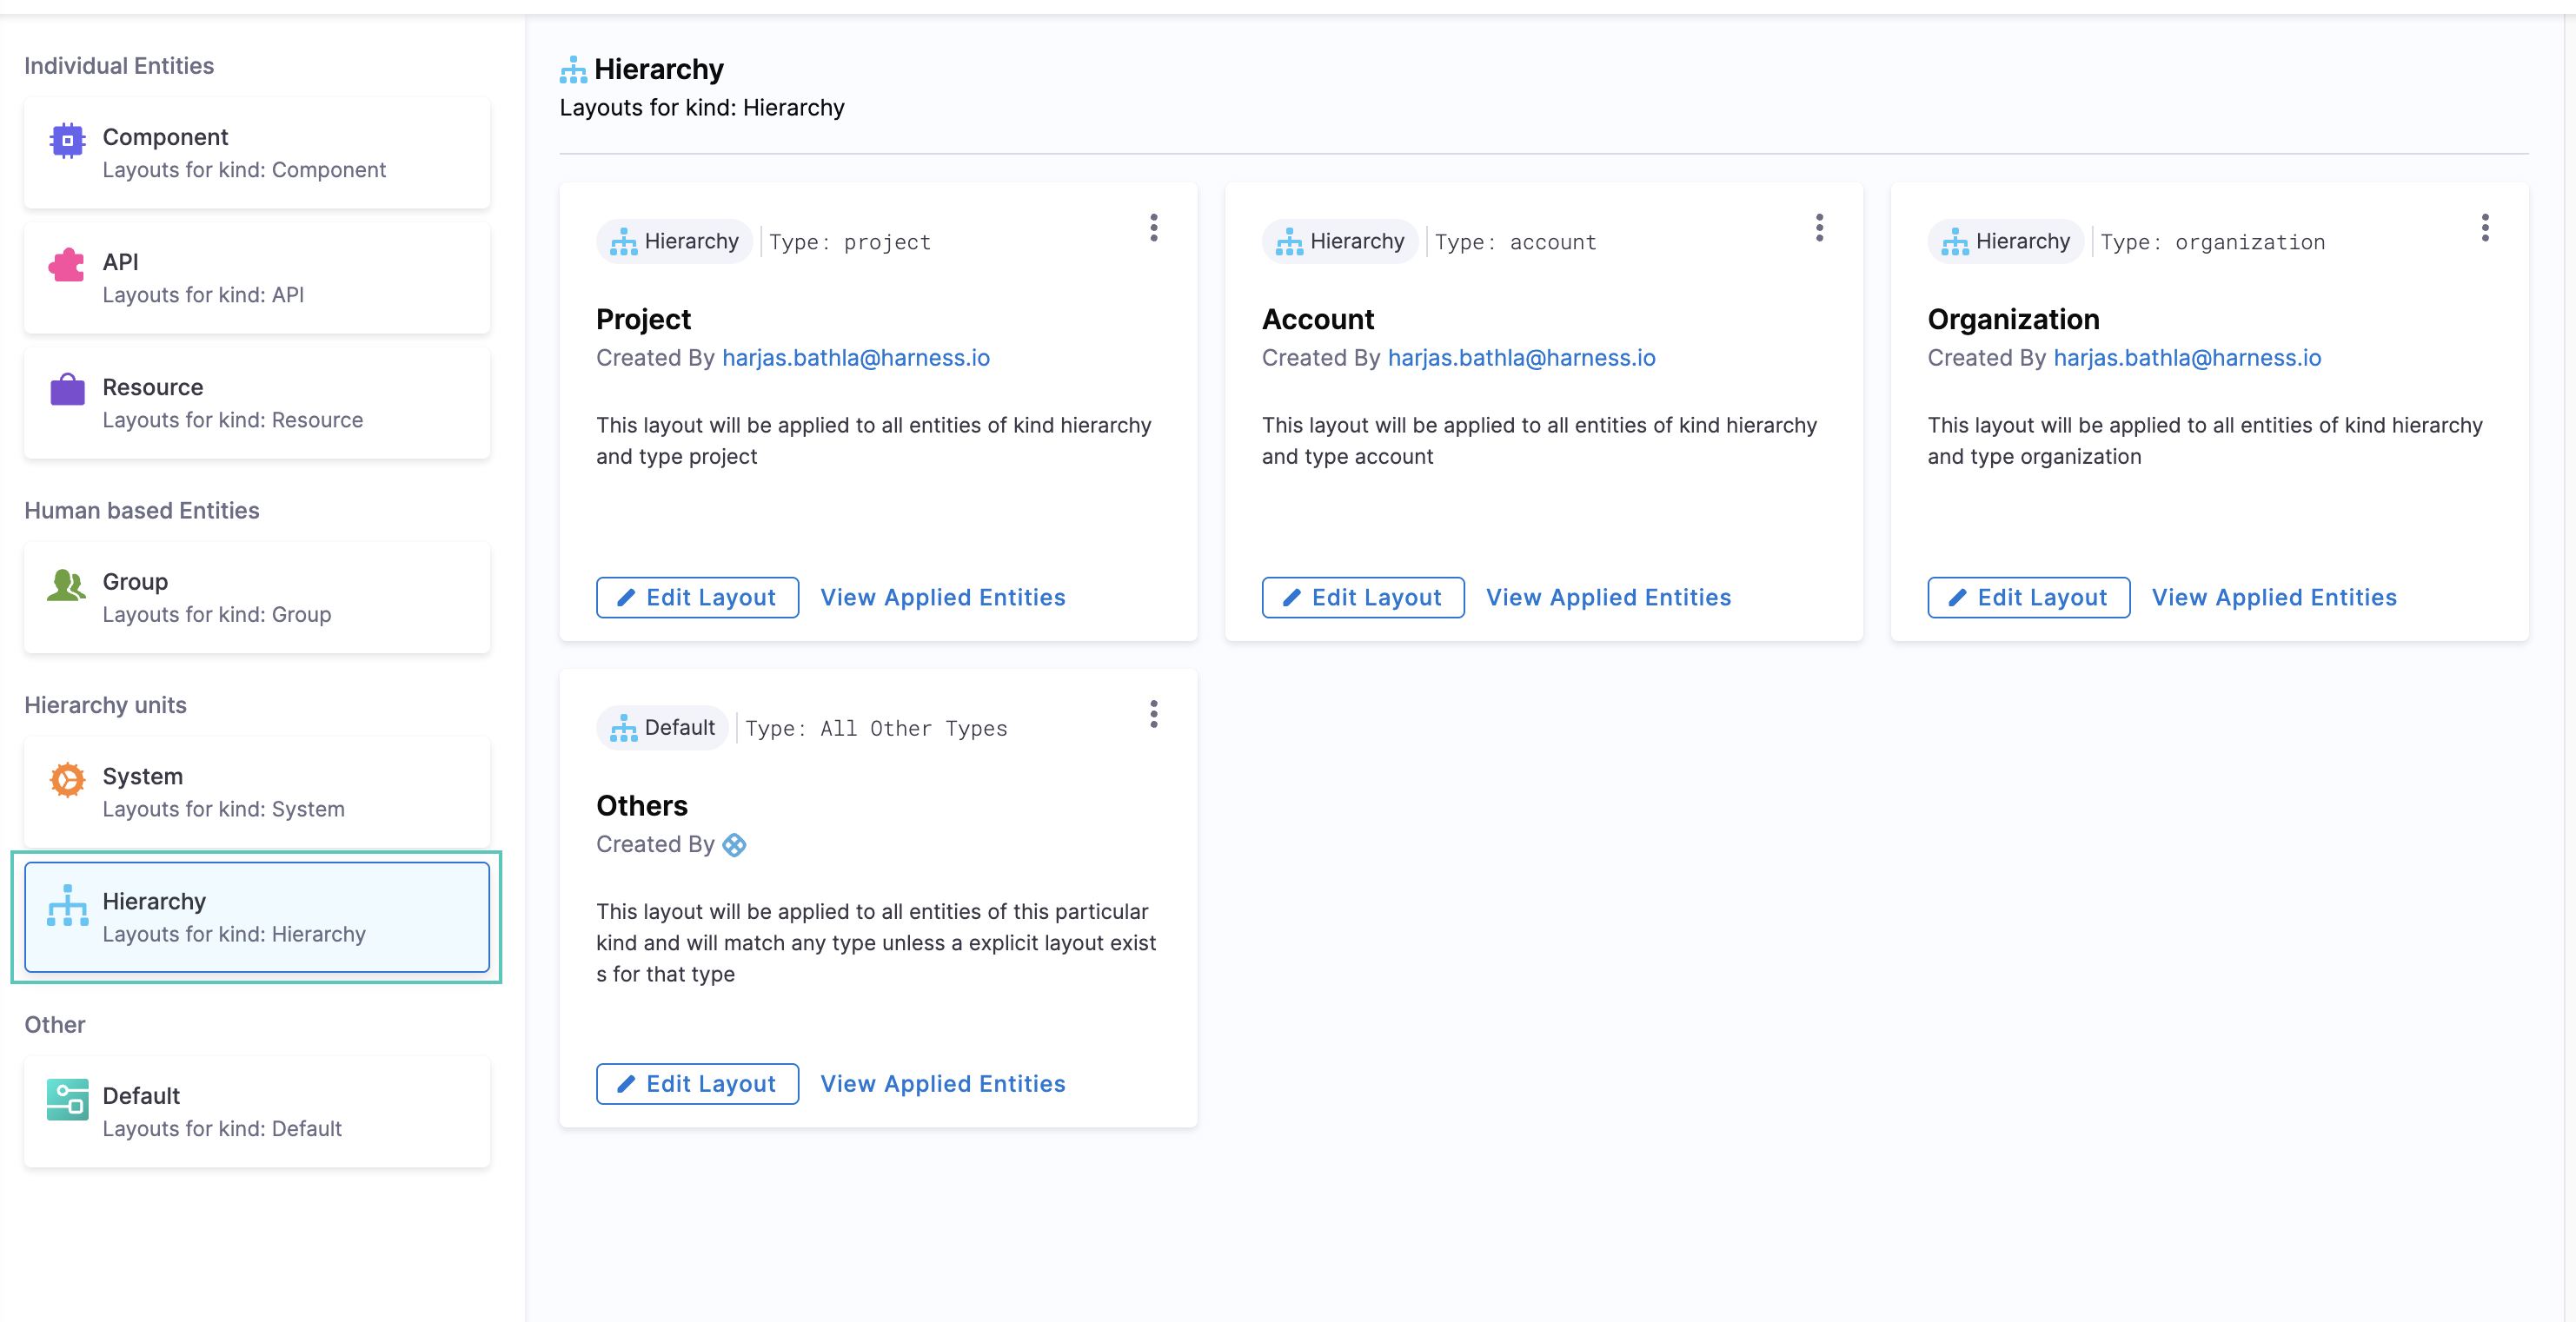The height and width of the screenshot is (1322, 2576).
Task: Click the pink API puzzle icon
Action: click(x=67, y=265)
